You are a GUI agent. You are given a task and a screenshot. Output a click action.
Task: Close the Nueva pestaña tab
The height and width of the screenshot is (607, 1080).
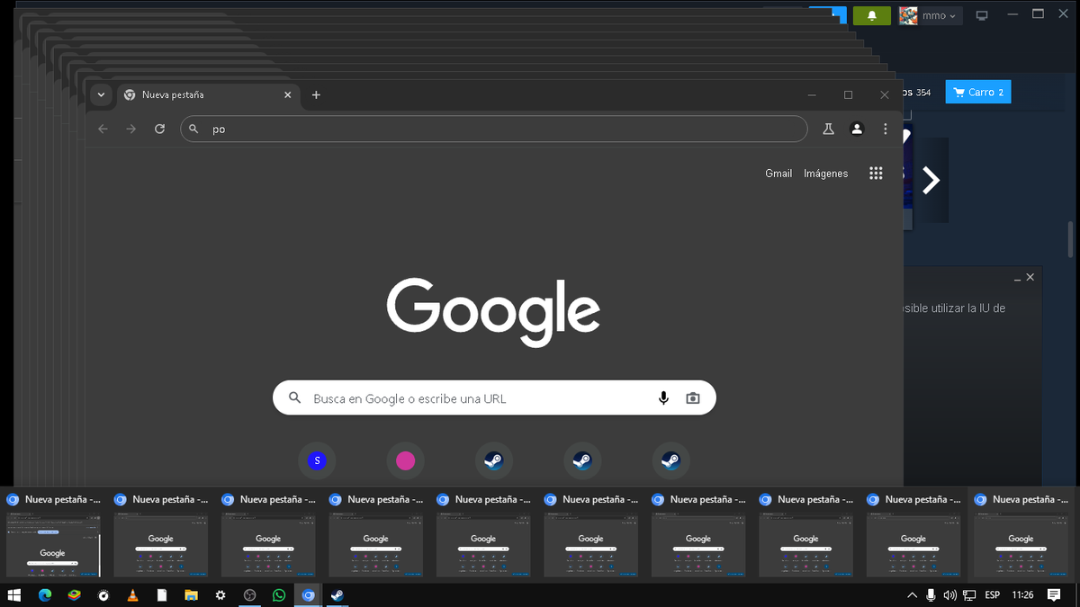[288, 94]
